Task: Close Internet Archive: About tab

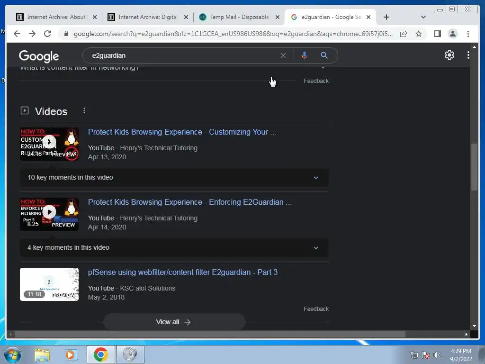Action: pyautogui.click(x=95, y=17)
